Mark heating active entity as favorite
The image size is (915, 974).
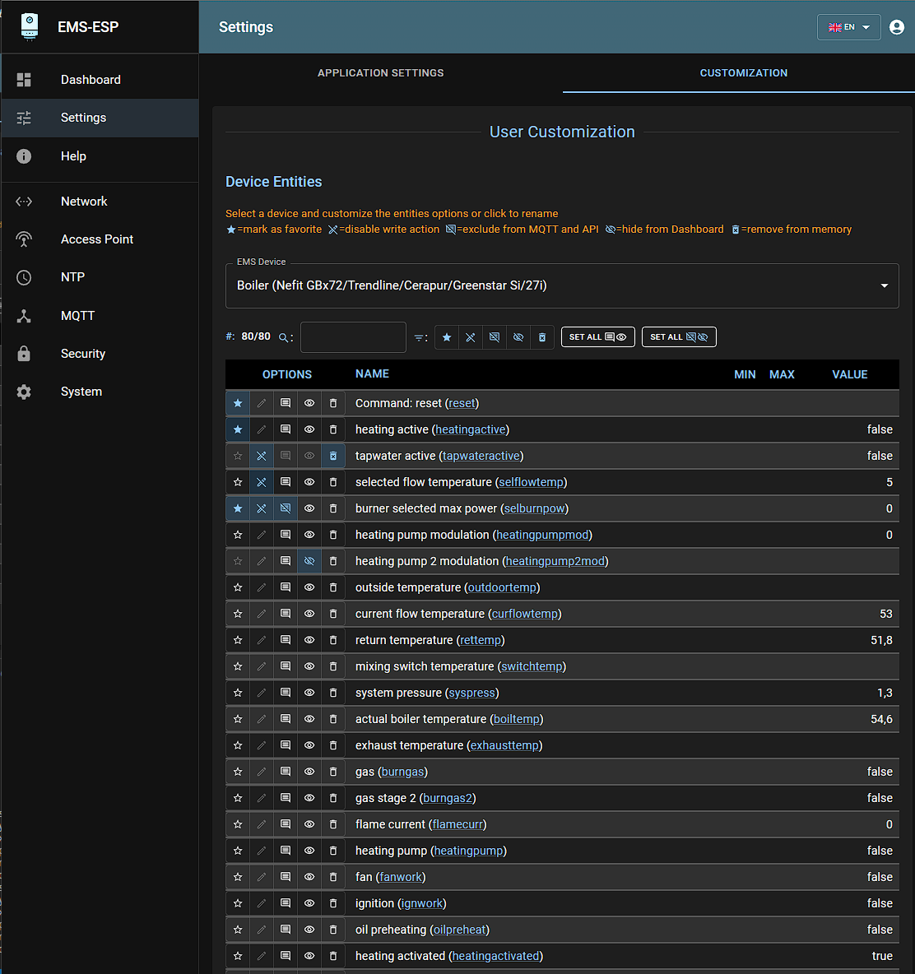pos(238,429)
